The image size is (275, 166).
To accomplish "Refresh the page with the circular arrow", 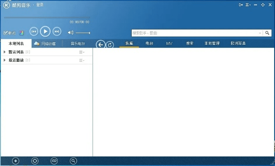I will tap(110, 45).
